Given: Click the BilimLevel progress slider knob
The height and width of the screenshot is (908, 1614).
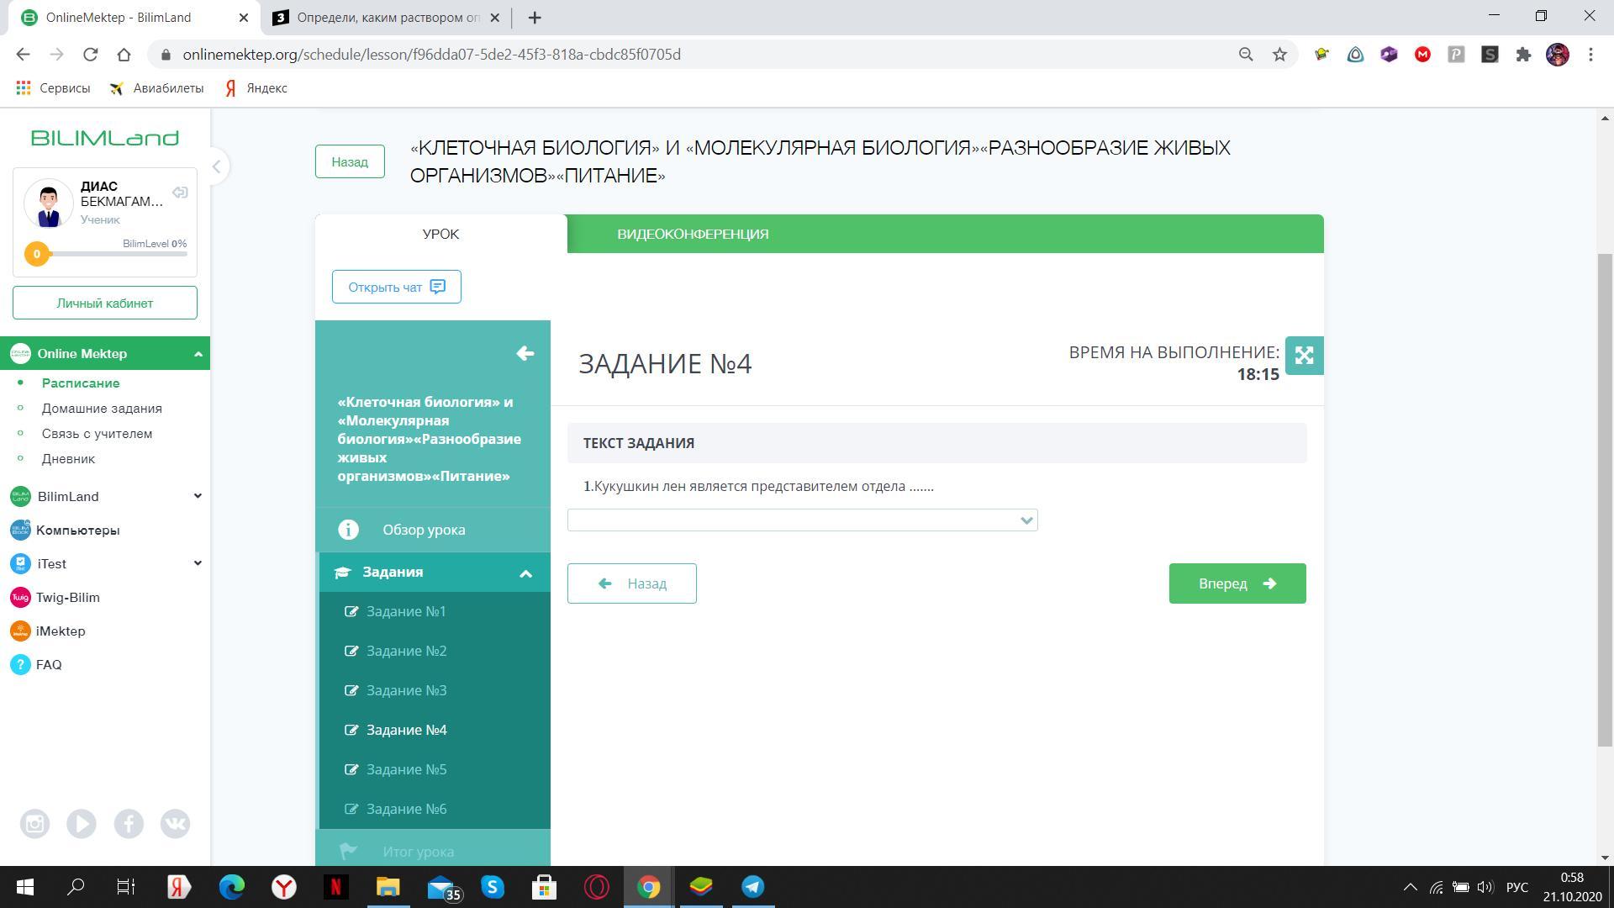Looking at the screenshot, I should (37, 254).
